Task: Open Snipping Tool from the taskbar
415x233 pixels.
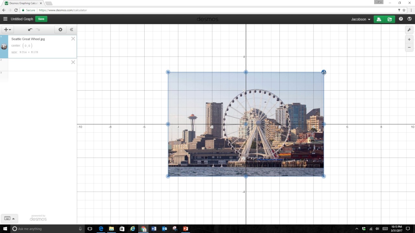Action: coord(175,229)
